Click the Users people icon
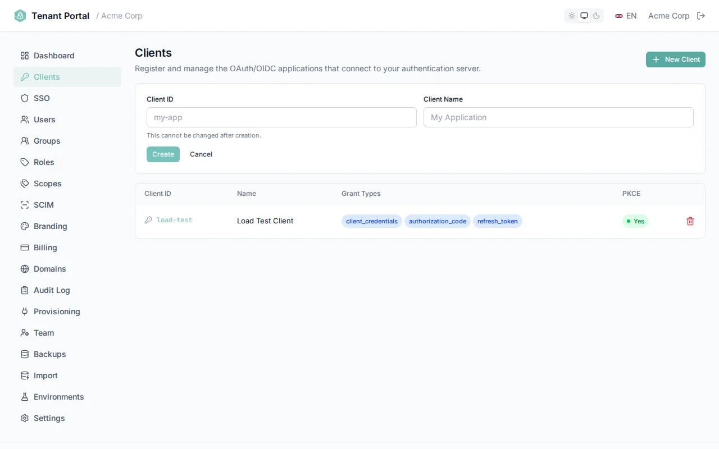The height and width of the screenshot is (449, 719). click(x=25, y=120)
